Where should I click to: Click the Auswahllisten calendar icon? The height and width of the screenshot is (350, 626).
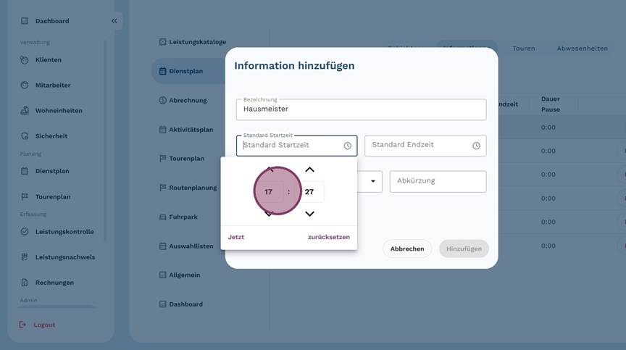click(x=162, y=246)
